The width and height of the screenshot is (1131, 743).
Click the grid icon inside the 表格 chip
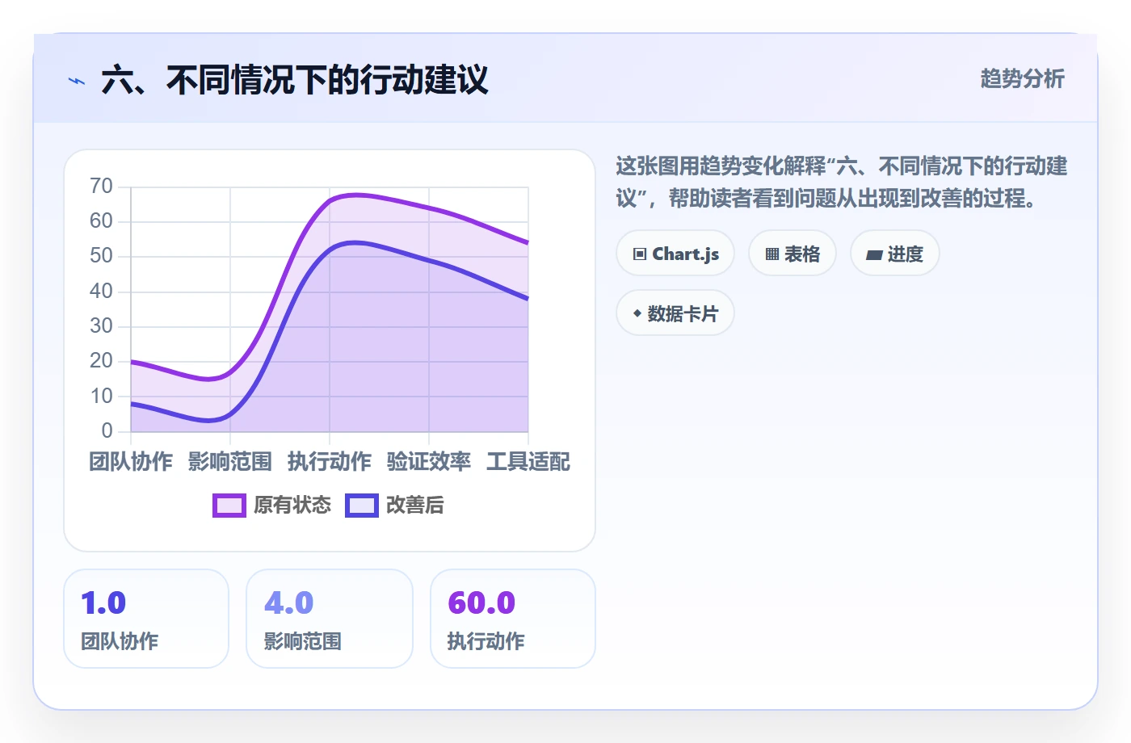tap(772, 254)
